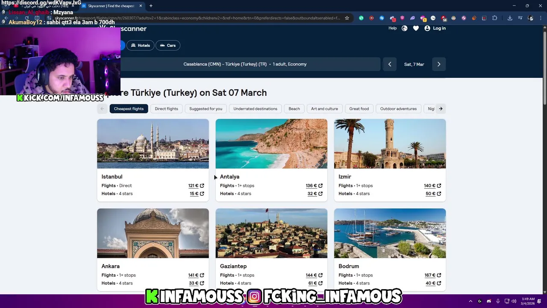Open the Bodrum destination photo
The width and height of the screenshot is (547, 308).
[x=390, y=233]
